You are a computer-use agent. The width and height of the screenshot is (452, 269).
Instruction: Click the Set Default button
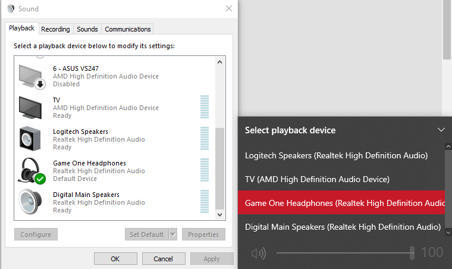[x=147, y=234]
